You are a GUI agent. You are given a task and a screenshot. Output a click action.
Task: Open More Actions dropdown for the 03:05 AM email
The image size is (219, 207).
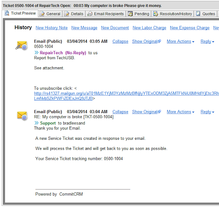click(x=180, y=41)
